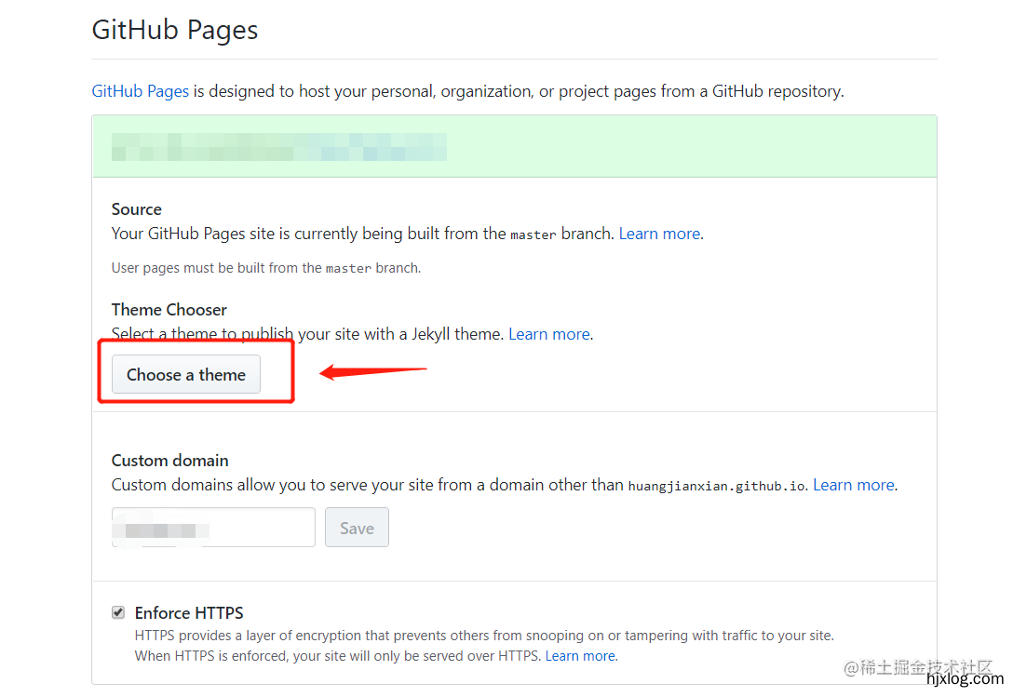Screen dimensions: 1013x697
Task: Click the GitHub Pages page title
Action: coord(175,30)
